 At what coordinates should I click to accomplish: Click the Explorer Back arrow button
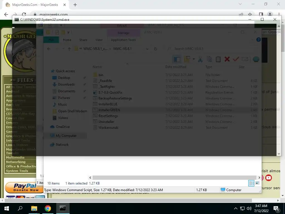tap(49, 49)
